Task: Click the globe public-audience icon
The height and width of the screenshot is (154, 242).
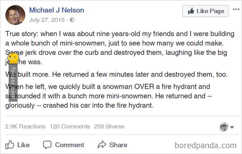Action: (x=72, y=20)
